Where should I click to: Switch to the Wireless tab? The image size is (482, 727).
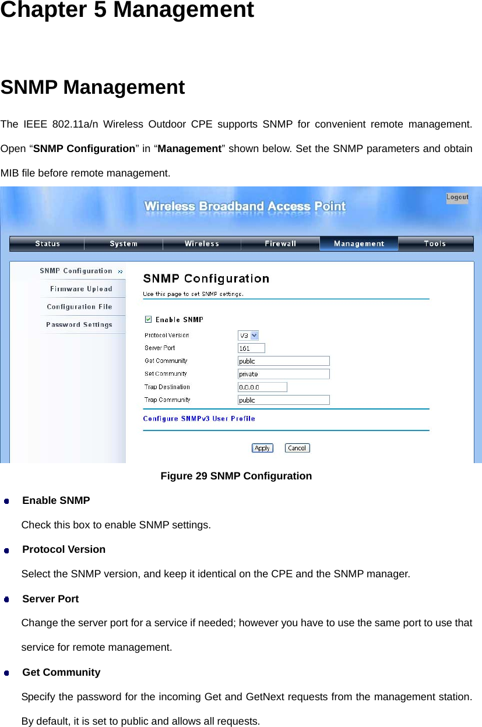202,243
